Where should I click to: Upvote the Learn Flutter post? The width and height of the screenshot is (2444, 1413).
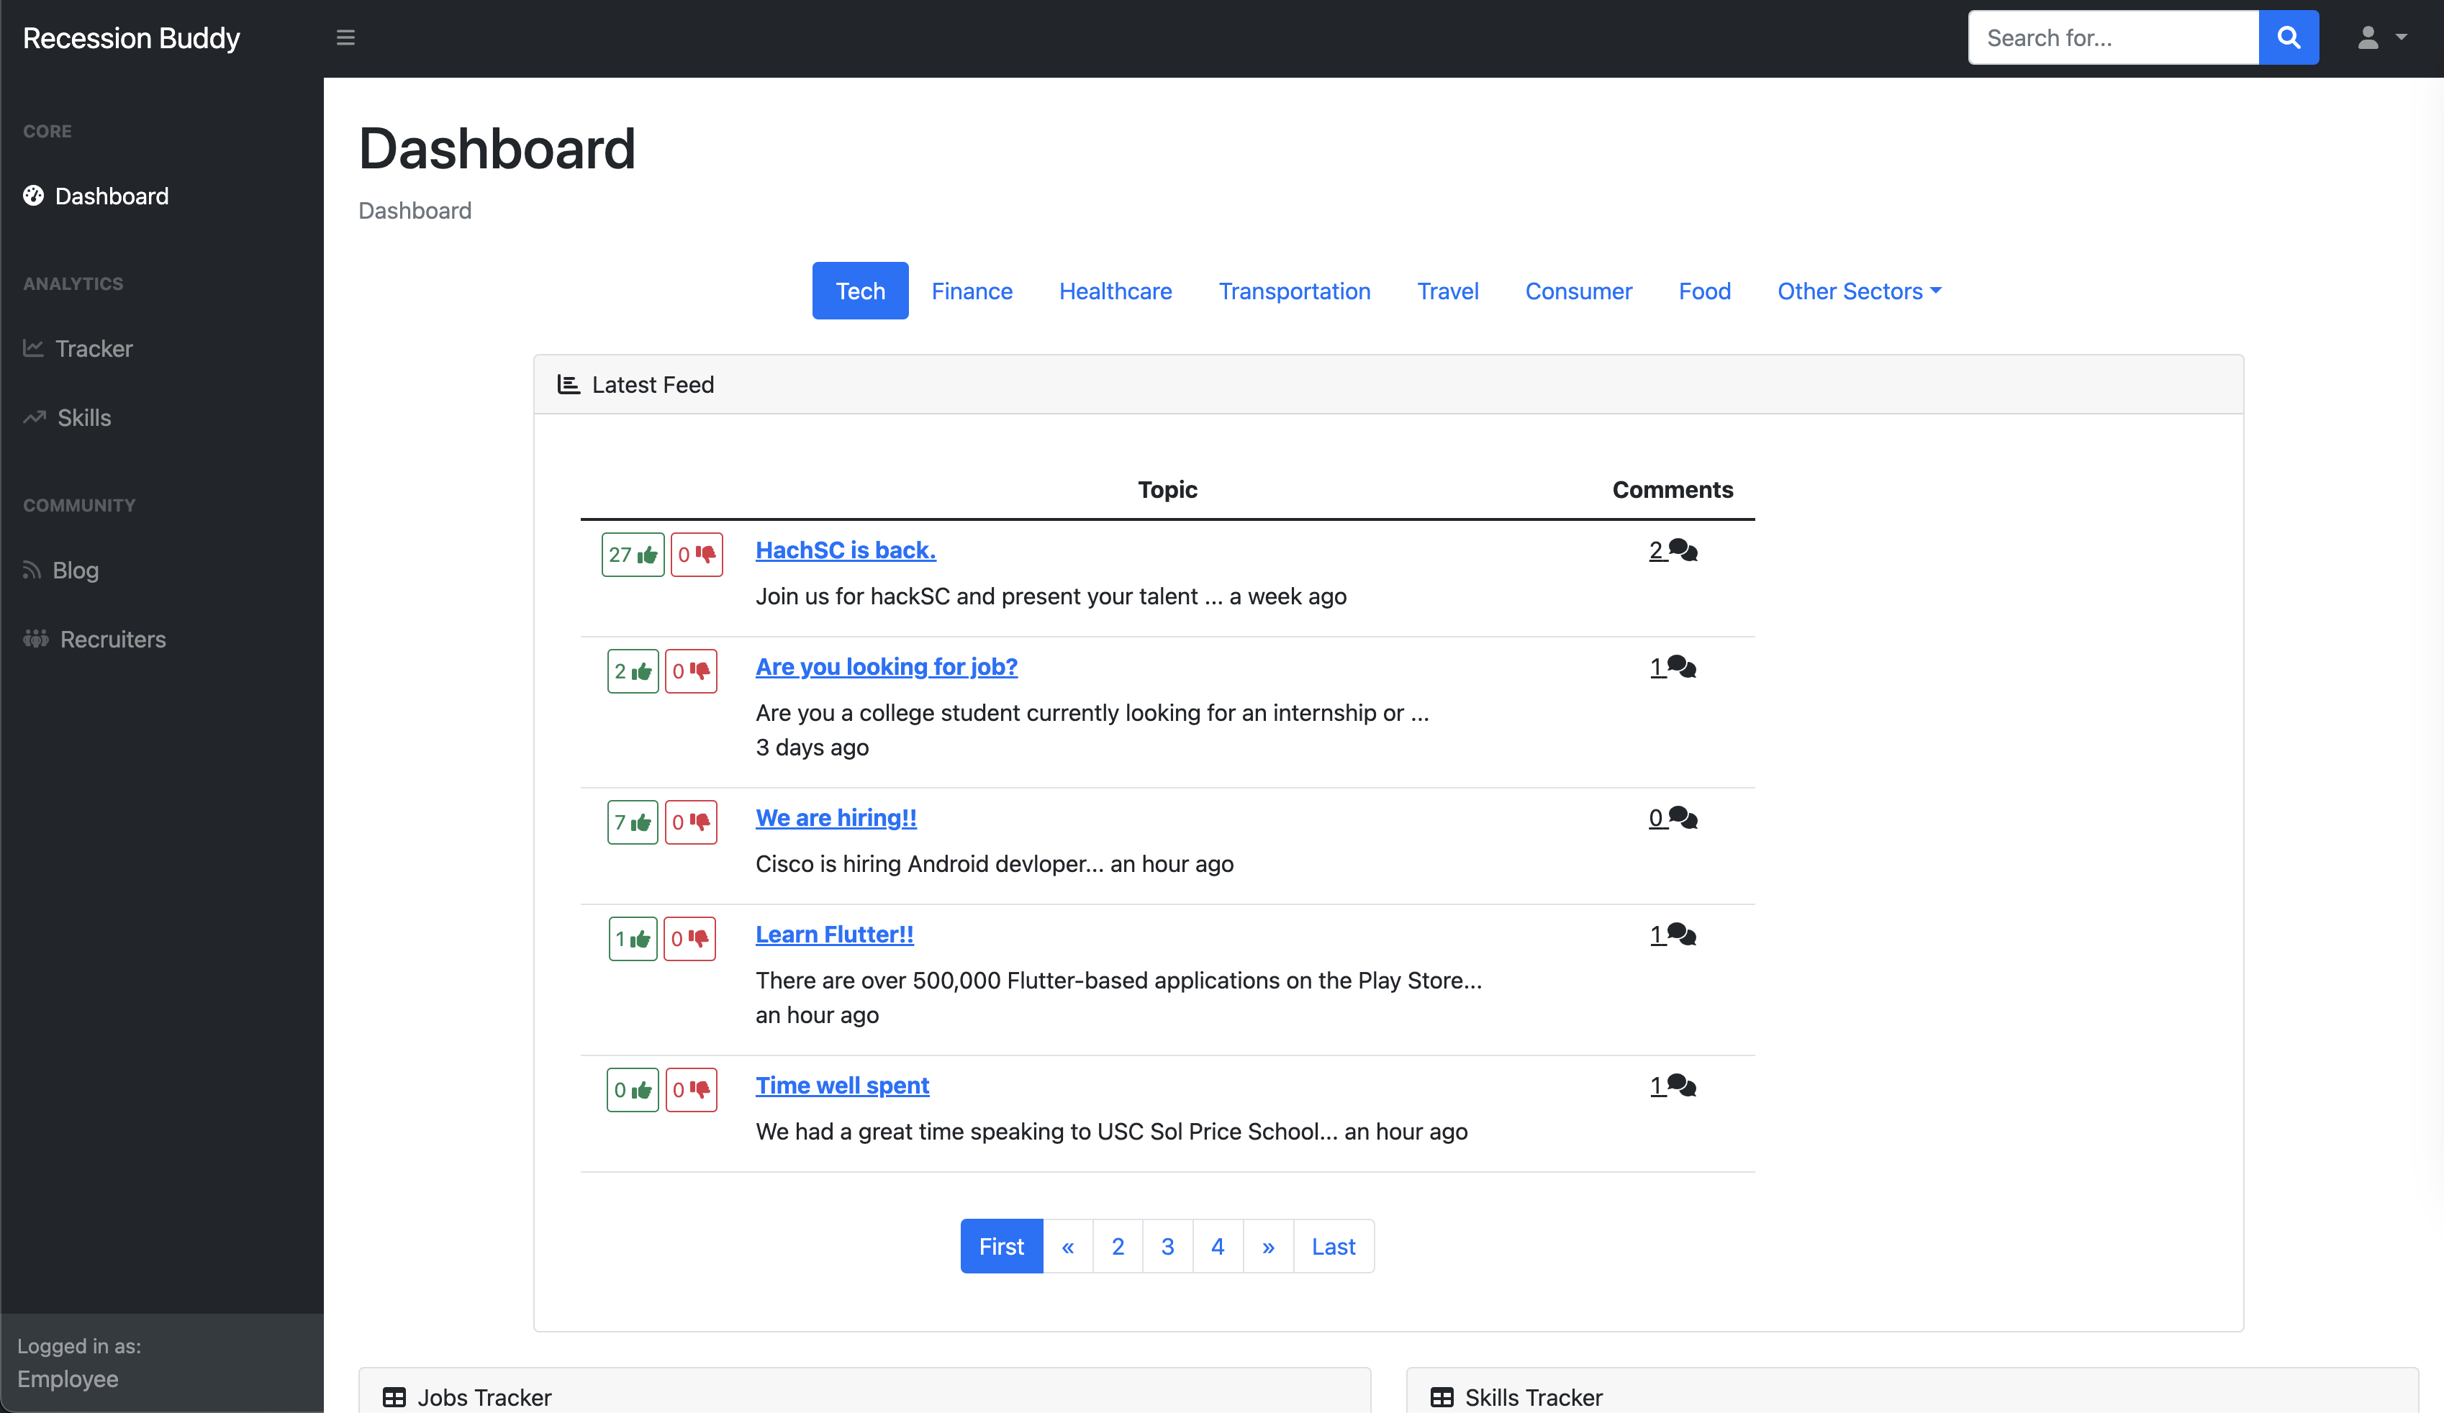pos(633,939)
